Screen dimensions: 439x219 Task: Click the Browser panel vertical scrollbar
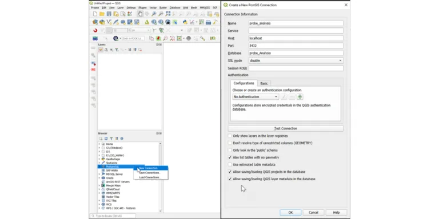160,177
